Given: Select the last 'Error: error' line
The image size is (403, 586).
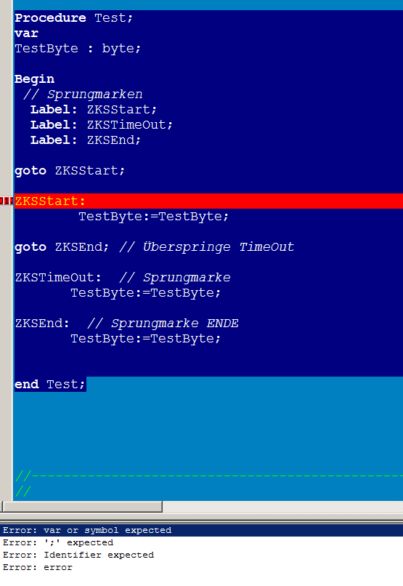Looking at the screenshot, I should [x=38, y=567].
